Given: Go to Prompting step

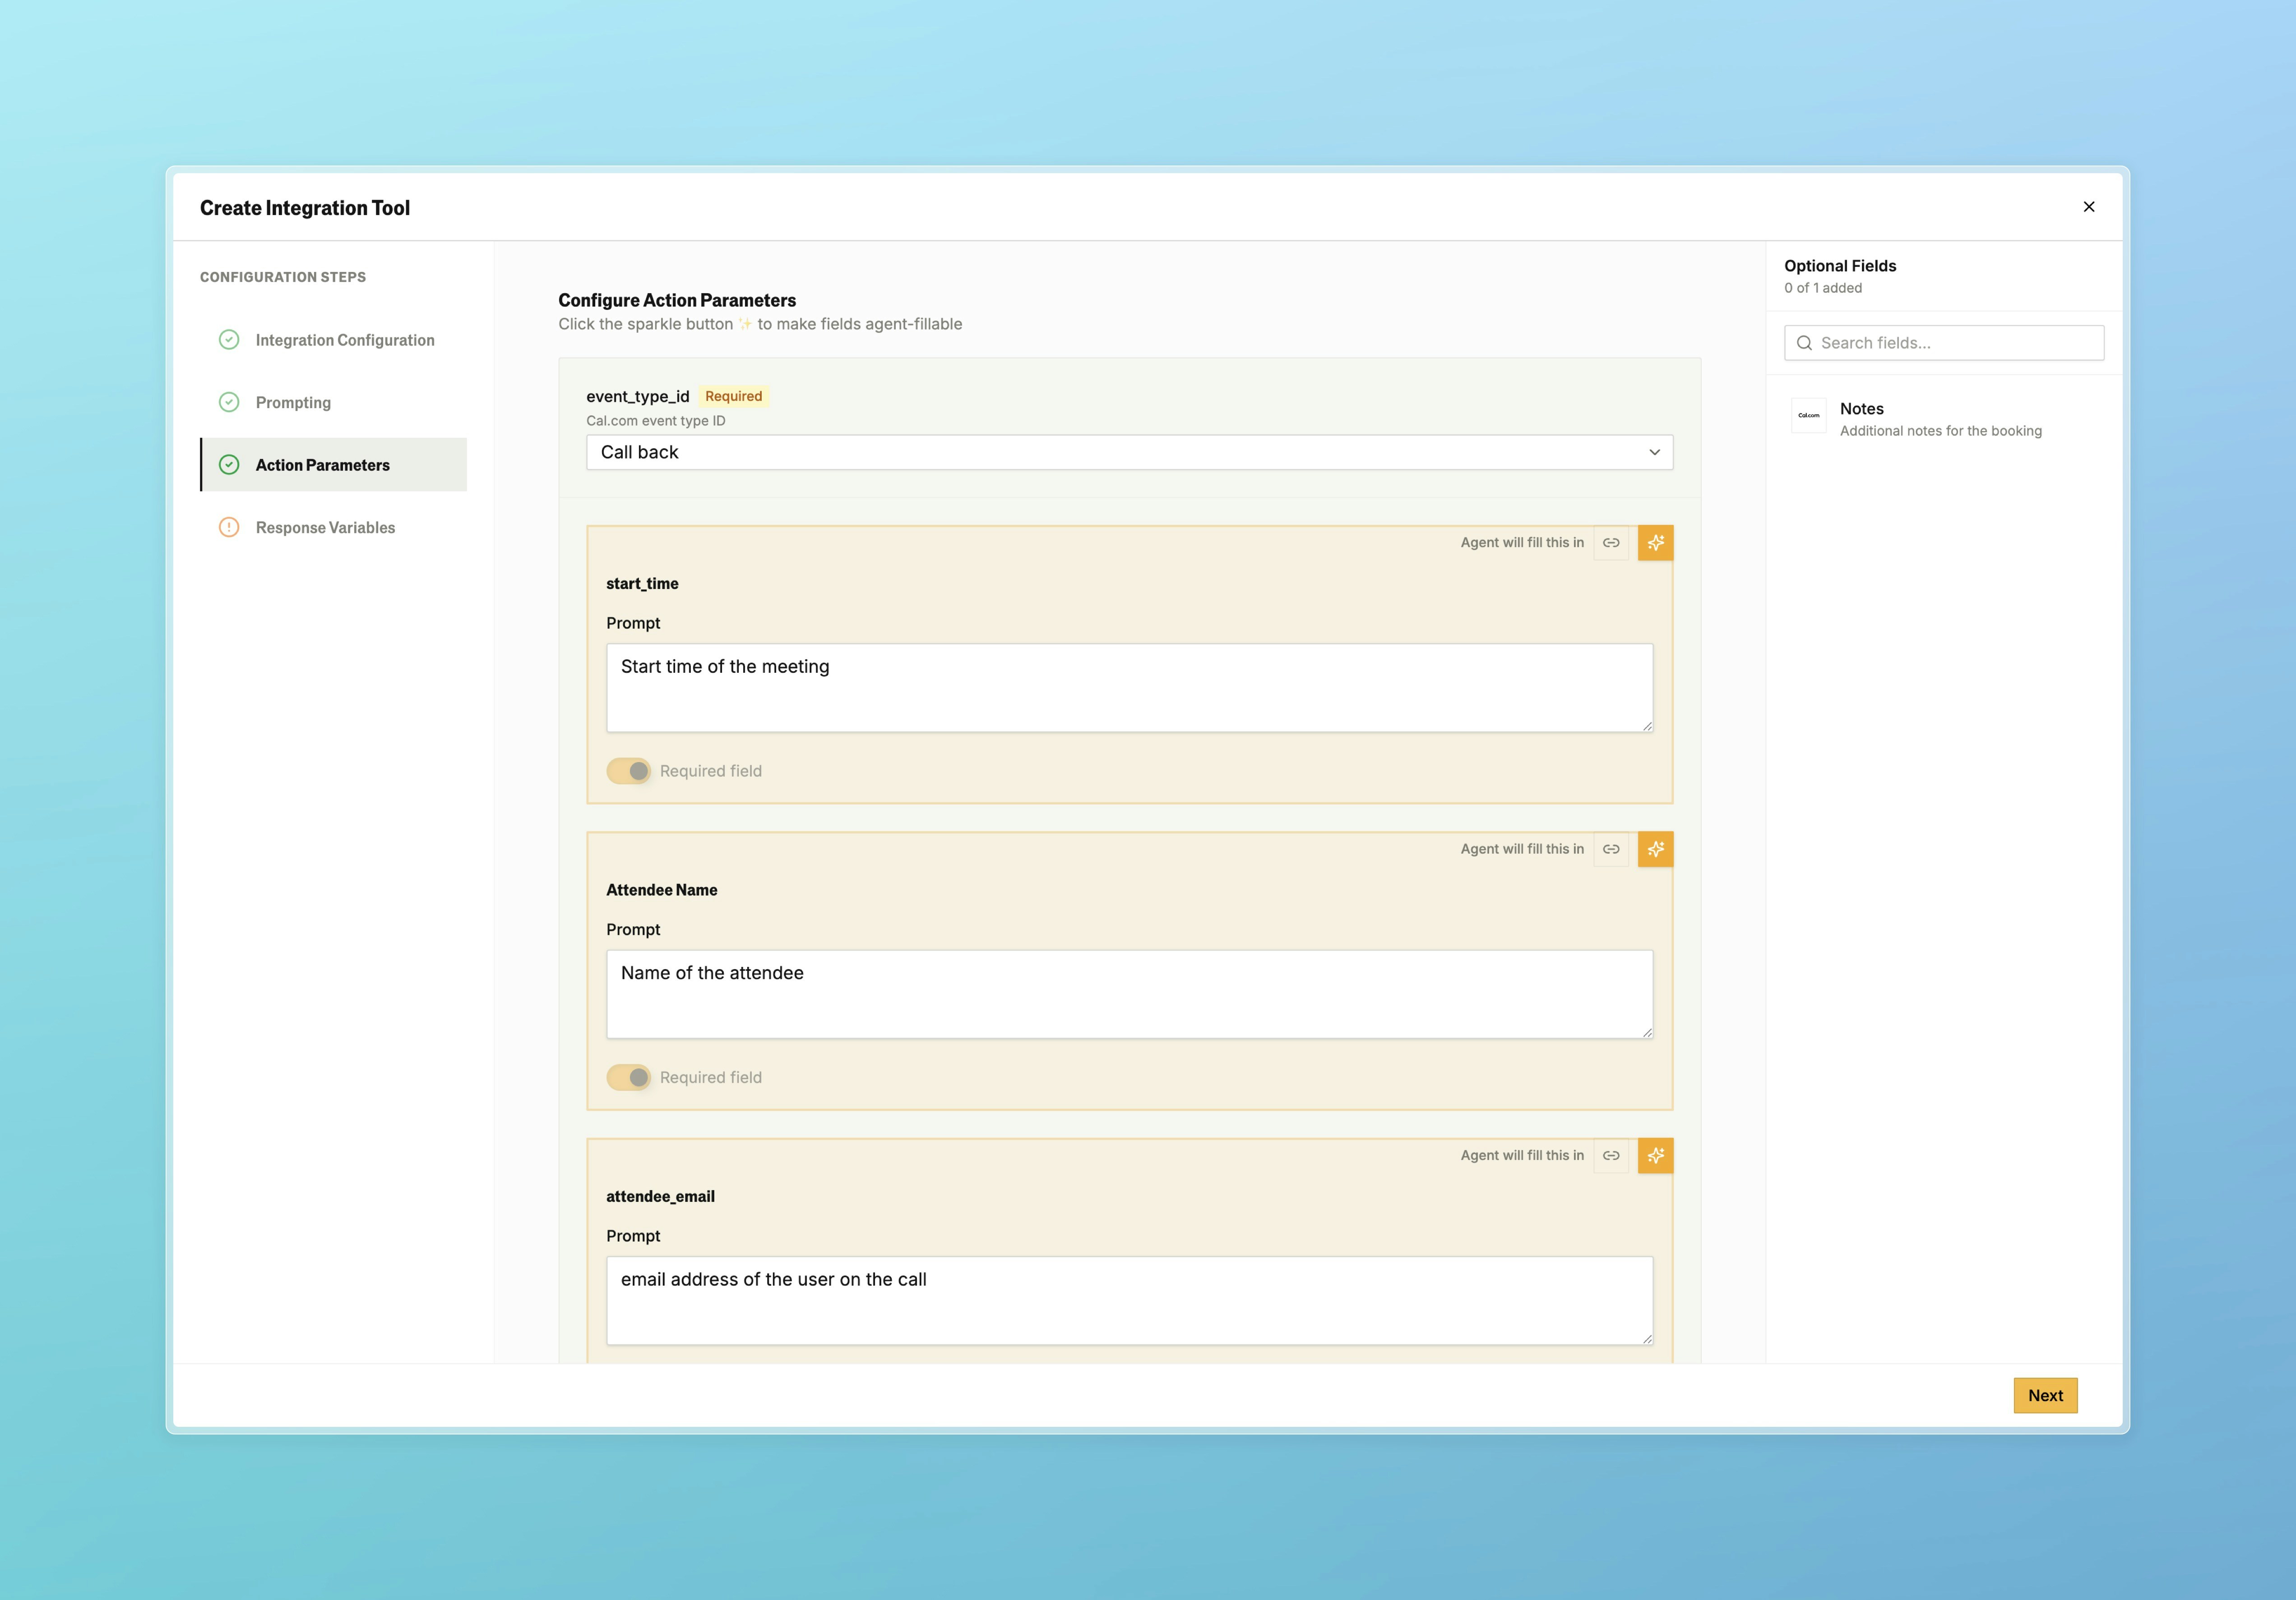Looking at the screenshot, I should [293, 403].
